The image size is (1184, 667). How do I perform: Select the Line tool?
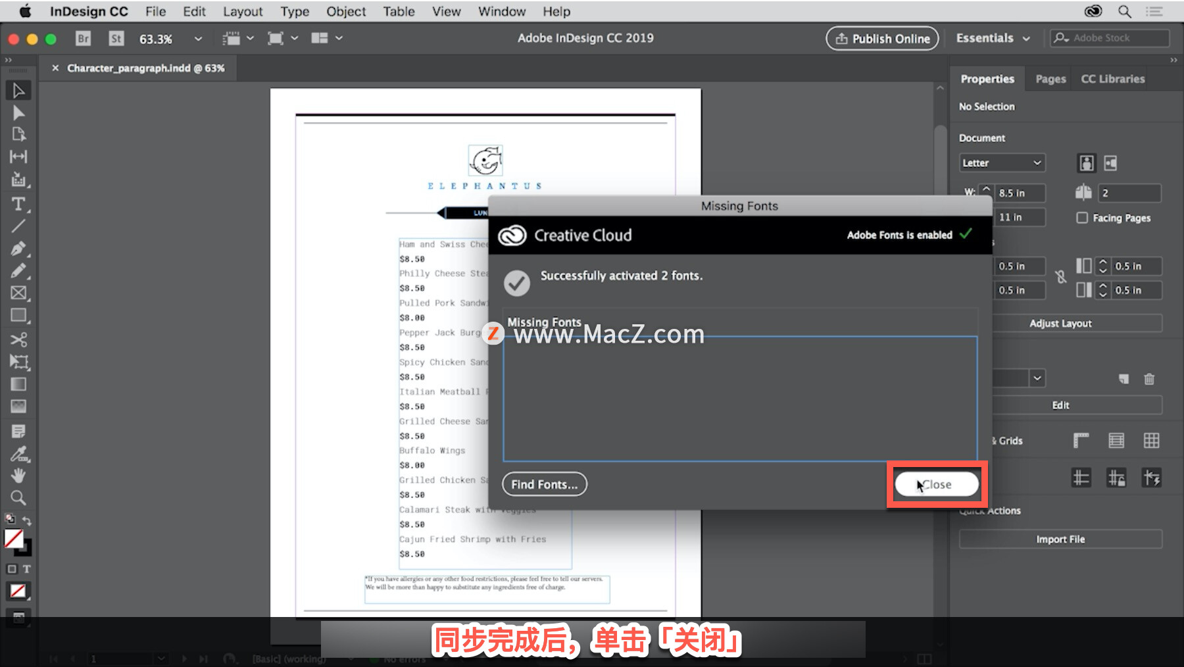click(x=18, y=226)
